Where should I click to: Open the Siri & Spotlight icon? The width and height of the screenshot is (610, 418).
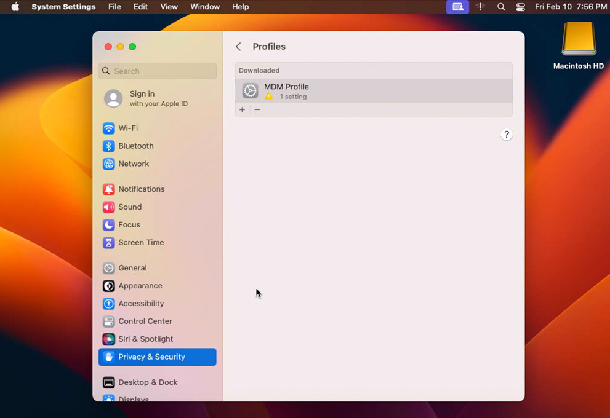108,339
